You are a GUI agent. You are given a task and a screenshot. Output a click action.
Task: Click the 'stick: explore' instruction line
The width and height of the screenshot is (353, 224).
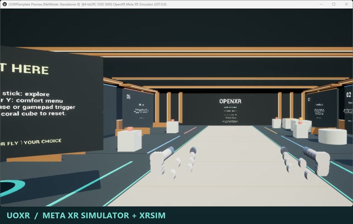click(x=25, y=94)
